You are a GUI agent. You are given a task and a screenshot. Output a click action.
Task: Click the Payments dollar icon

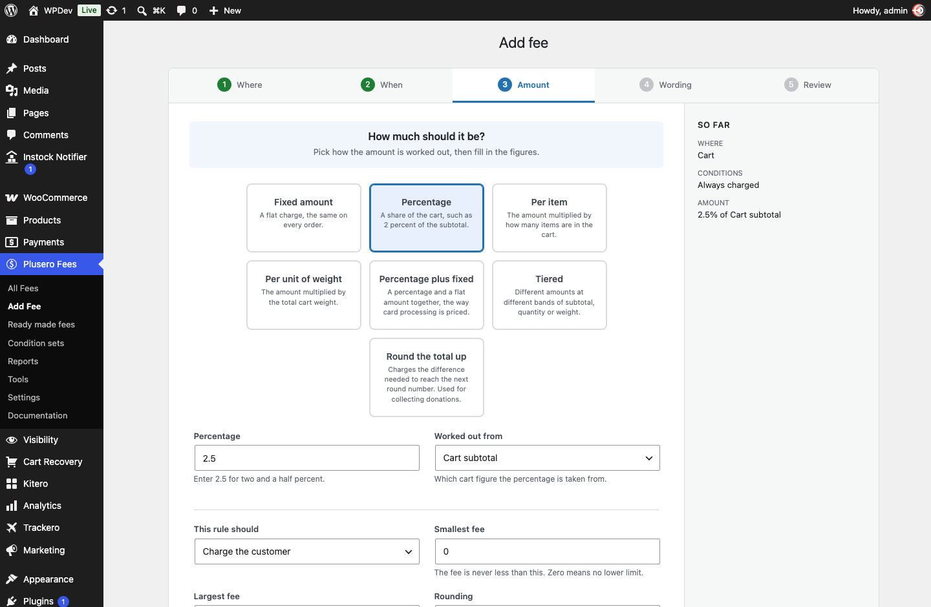point(12,242)
